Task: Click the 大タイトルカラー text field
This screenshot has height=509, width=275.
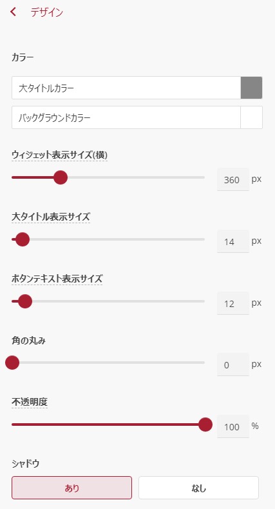Action: (x=126, y=88)
